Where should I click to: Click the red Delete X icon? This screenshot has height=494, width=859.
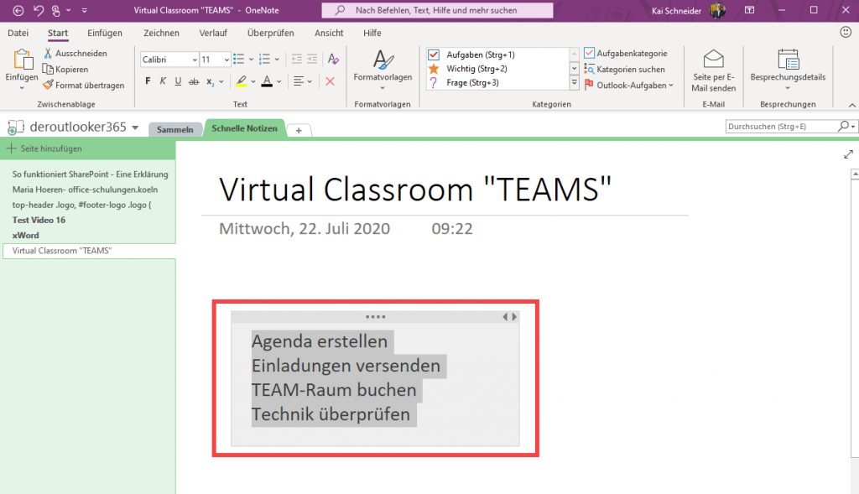(330, 81)
